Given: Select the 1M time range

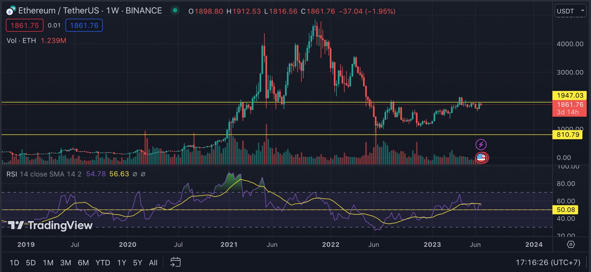Looking at the screenshot, I should pyautogui.click(x=48, y=263).
